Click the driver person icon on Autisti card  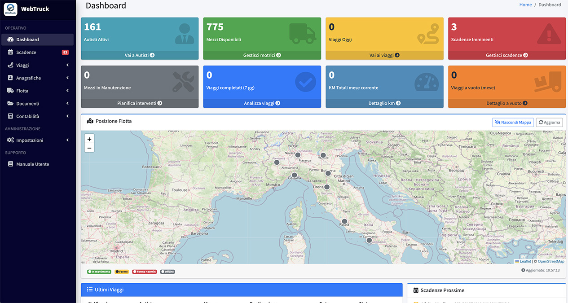click(x=185, y=34)
